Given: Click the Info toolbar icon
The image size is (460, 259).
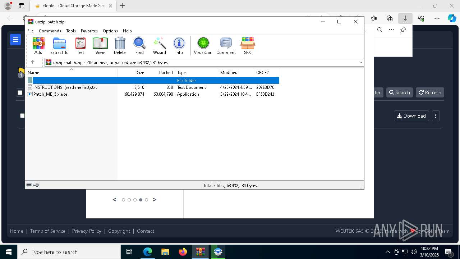Looking at the screenshot, I should click(179, 46).
